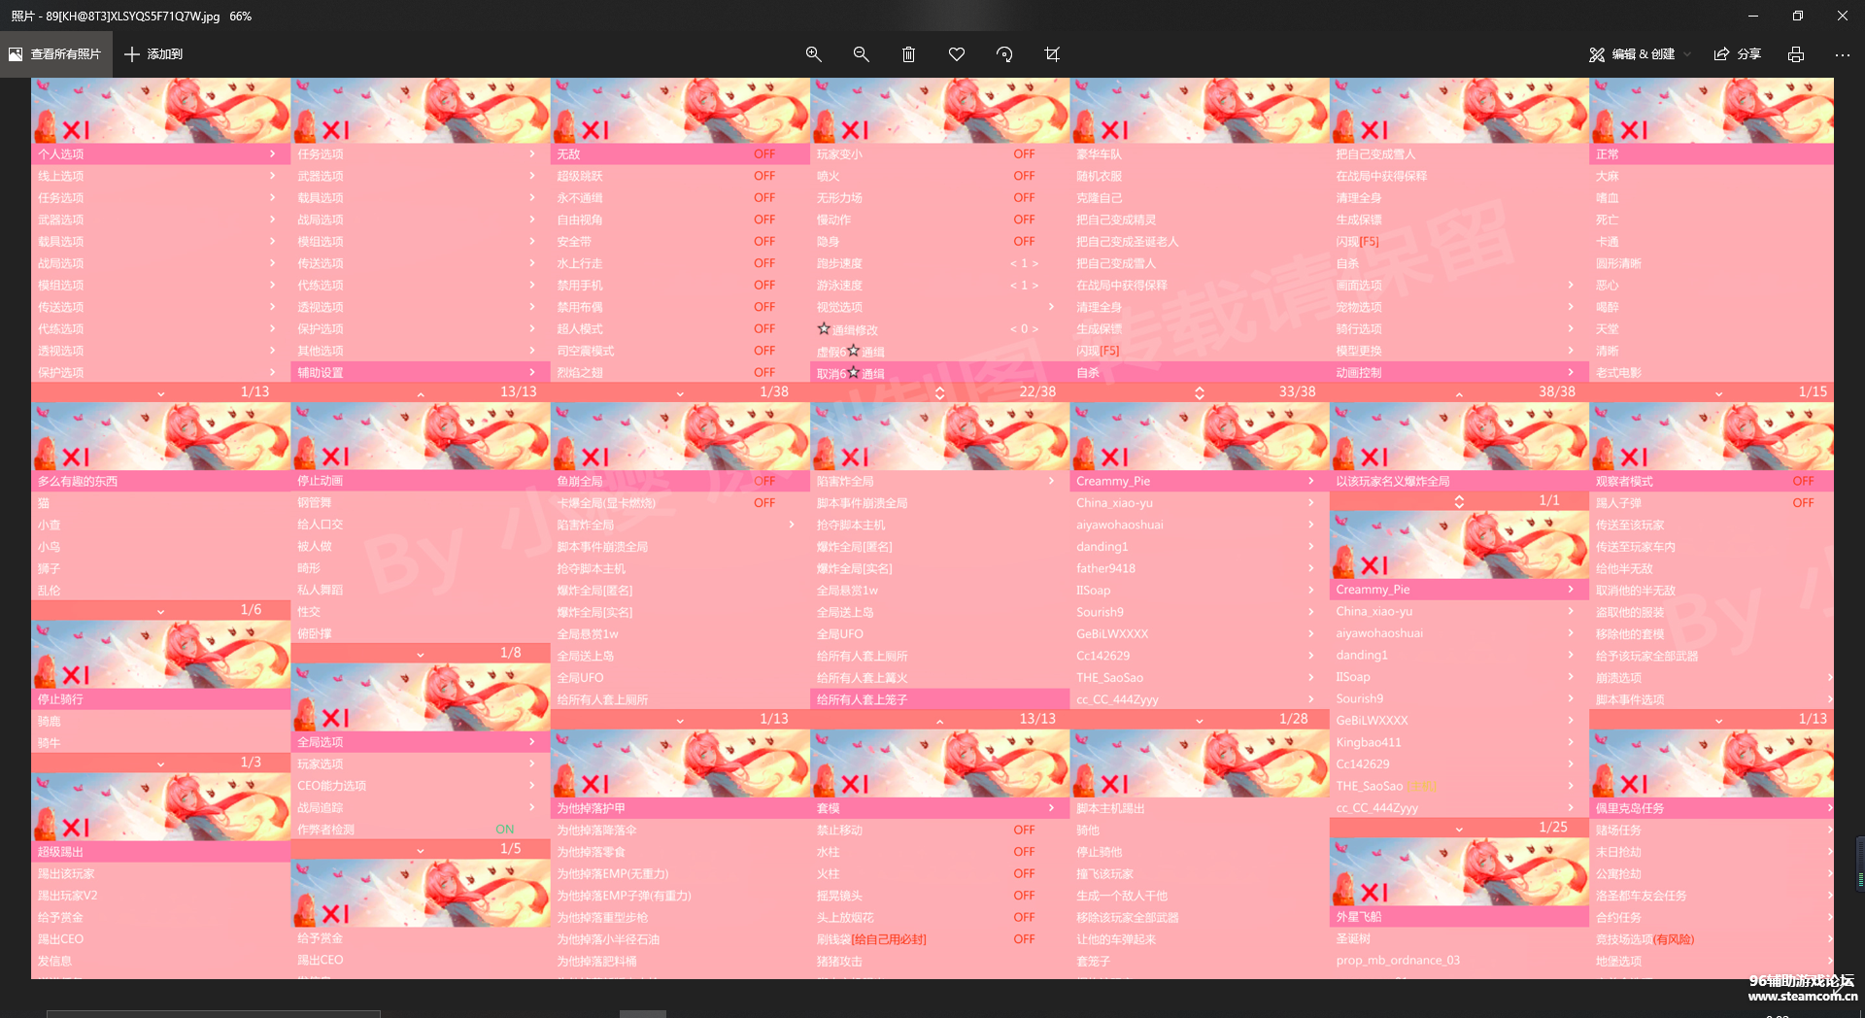1865x1018 pixels.
Task: Click the zoom out magnifier icon
Action: coord(861,54)
